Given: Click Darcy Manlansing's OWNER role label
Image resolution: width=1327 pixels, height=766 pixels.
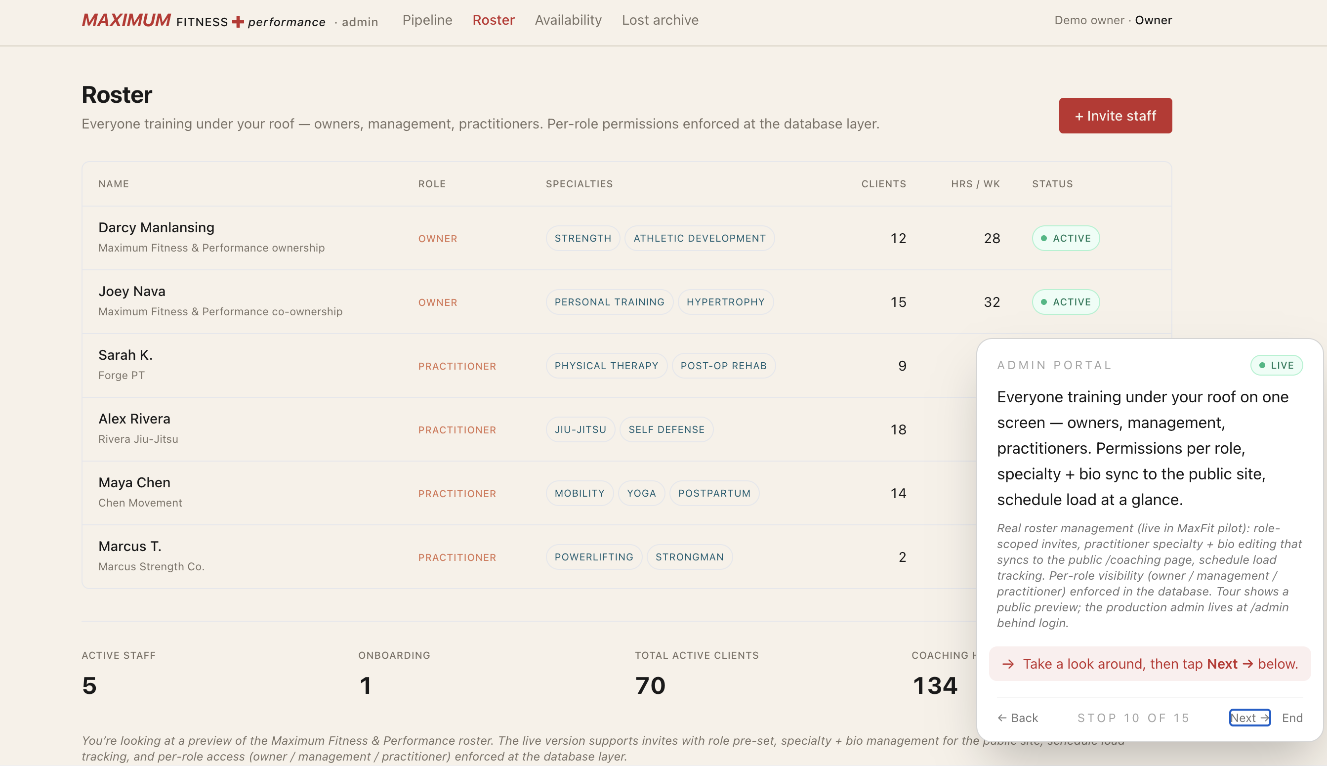Looking at the screenshot, I should 438,239.
